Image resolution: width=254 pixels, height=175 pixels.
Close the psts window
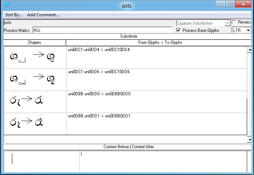pyautogui.click(x=243, y=4)
